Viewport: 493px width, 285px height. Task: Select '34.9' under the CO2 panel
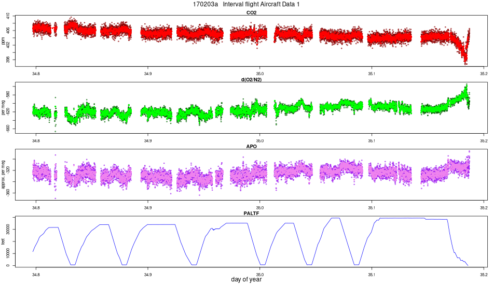pos(148,74)
